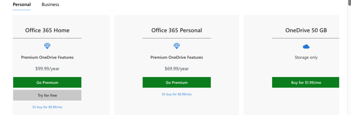Click the vertical scrollbar thumb on the right edge
This screenshot has width=351, height=115.
(349, 2)
